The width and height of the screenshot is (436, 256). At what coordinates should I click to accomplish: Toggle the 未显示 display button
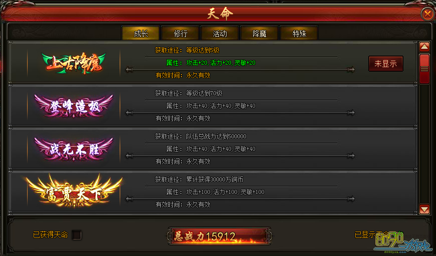coord(386,64)
